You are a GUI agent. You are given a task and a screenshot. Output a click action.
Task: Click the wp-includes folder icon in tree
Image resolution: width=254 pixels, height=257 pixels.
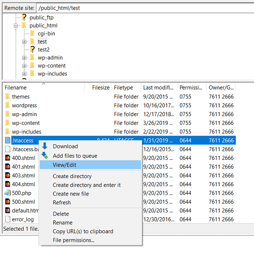pyautogui.click(x=32, y=73)
